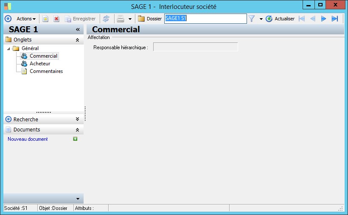Click the Dossier input field SAGE1 S1
The height and width of the screenshot is (215, 348).
point(205,19)
